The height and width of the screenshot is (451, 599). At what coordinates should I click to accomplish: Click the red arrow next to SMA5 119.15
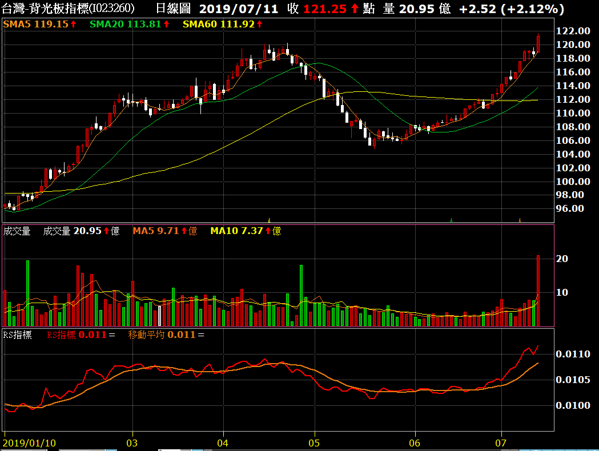coord(74,25)
